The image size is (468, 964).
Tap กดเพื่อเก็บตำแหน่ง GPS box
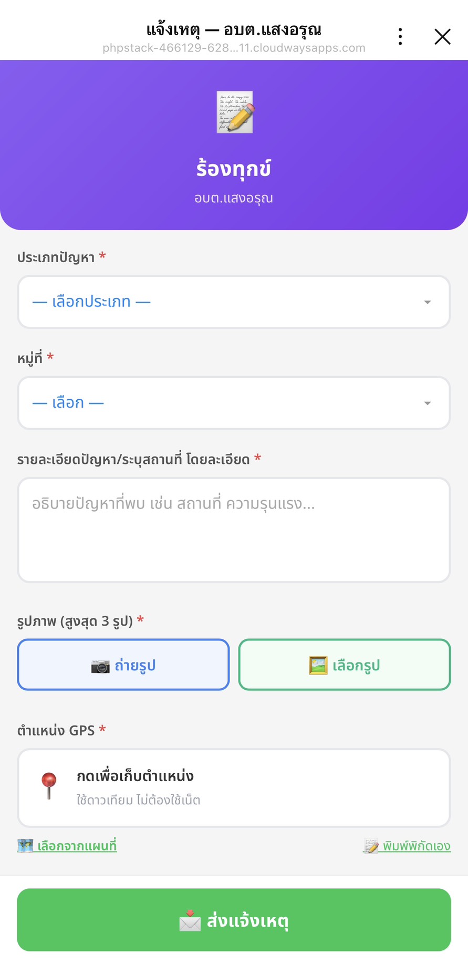click(x=234, y=788)
